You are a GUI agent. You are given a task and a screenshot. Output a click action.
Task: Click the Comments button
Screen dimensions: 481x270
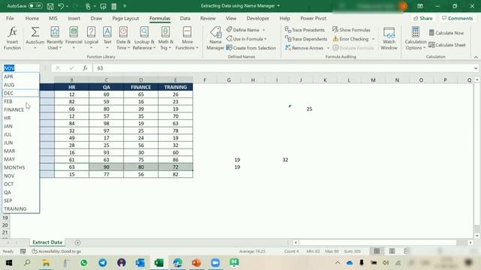tap(458, 18)
